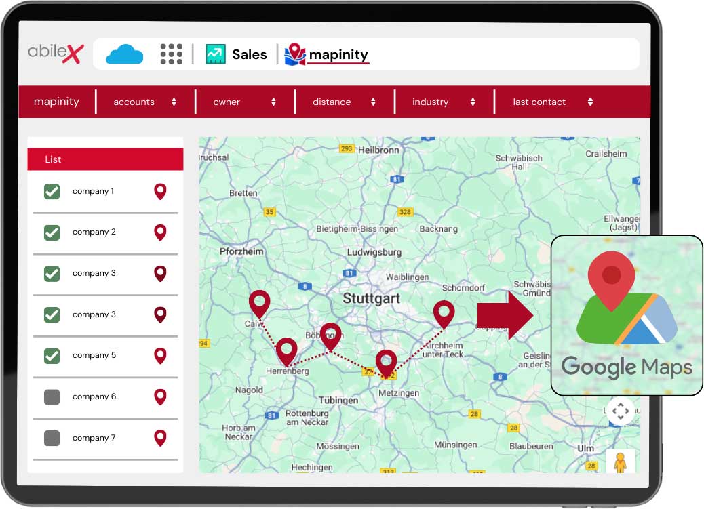This screenshot has width=704, height=509.
Task: Open route in Google Maps button
Action: point(626,315)
